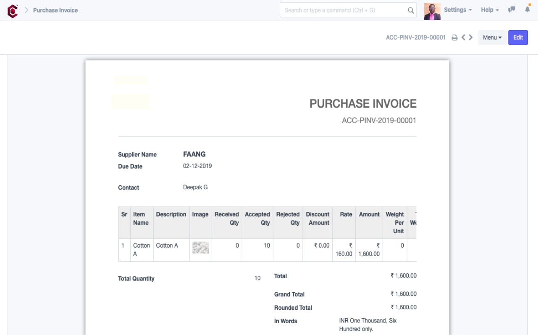This screenshot has width=538, height=335.
Task: Click the user profile avatar
Action: 432,10
